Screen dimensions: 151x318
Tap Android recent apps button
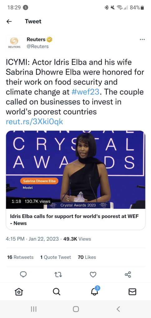point(34,309)
